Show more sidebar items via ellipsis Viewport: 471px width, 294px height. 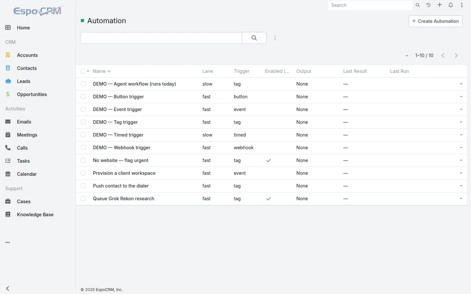8,242
